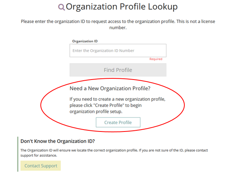Open Contact Support
The width and height of the screenshot is (241, 173).
41,166
